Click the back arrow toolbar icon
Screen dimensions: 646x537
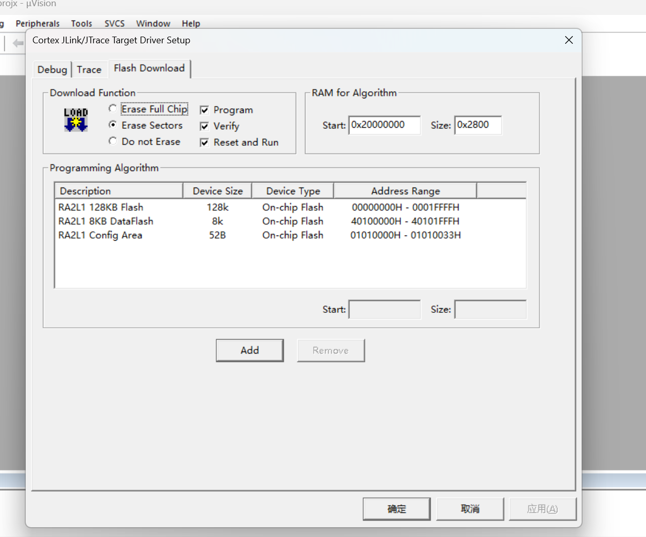coord(18,43)
